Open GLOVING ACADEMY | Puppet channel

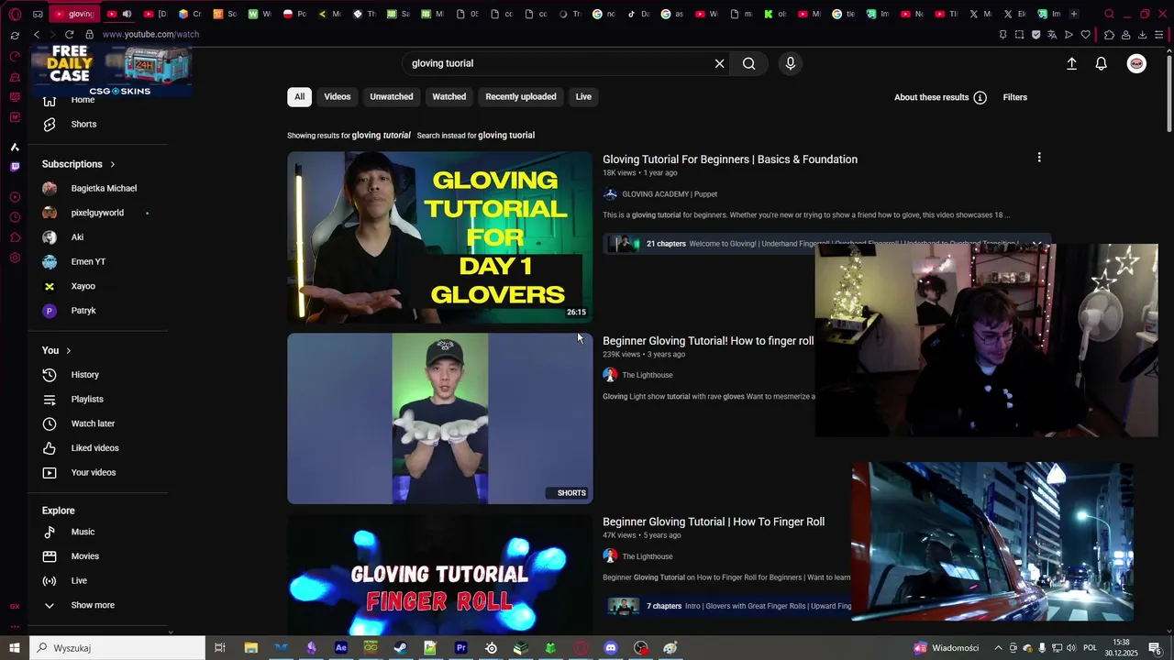point(670,194)
